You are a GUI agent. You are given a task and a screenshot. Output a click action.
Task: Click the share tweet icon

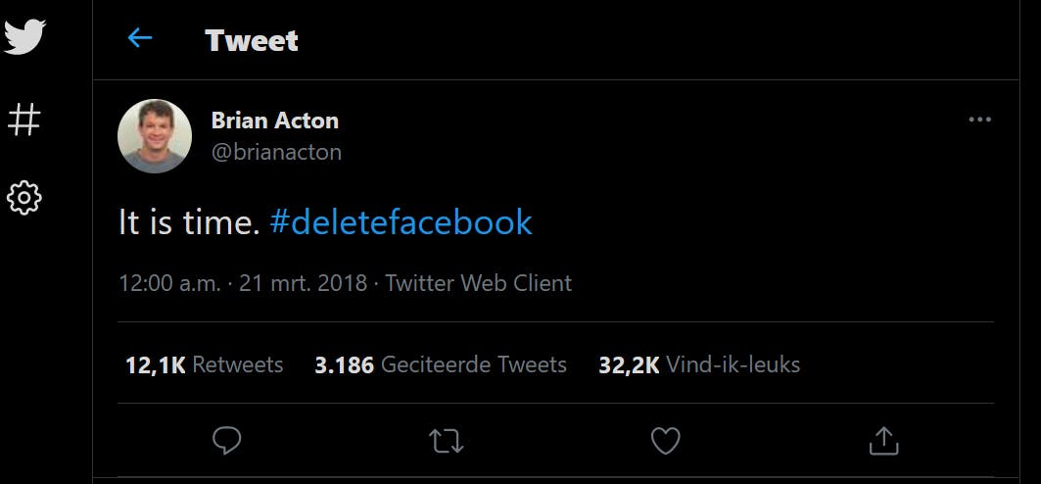[883, 441]
